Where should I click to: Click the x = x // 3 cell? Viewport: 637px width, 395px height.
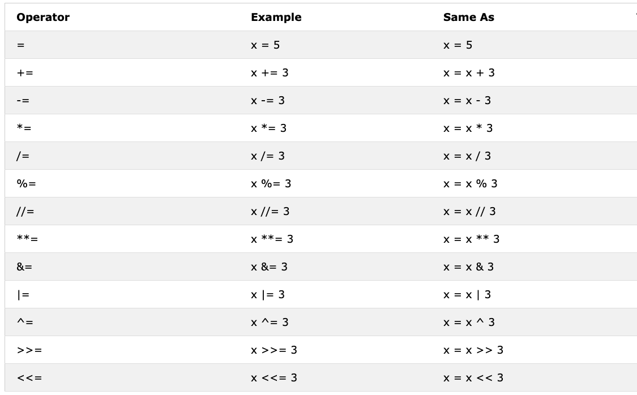point(469,211)
